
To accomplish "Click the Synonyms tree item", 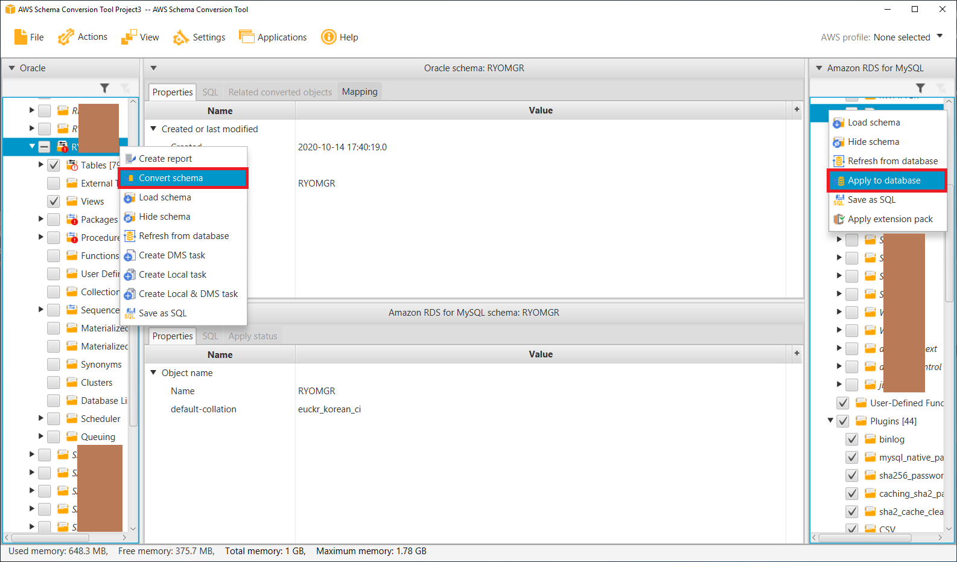I will [x=101, y=365].
